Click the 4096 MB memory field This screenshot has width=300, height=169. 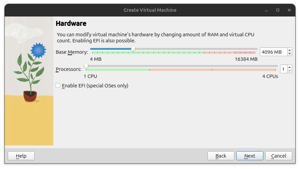click(x=273, y=52)
